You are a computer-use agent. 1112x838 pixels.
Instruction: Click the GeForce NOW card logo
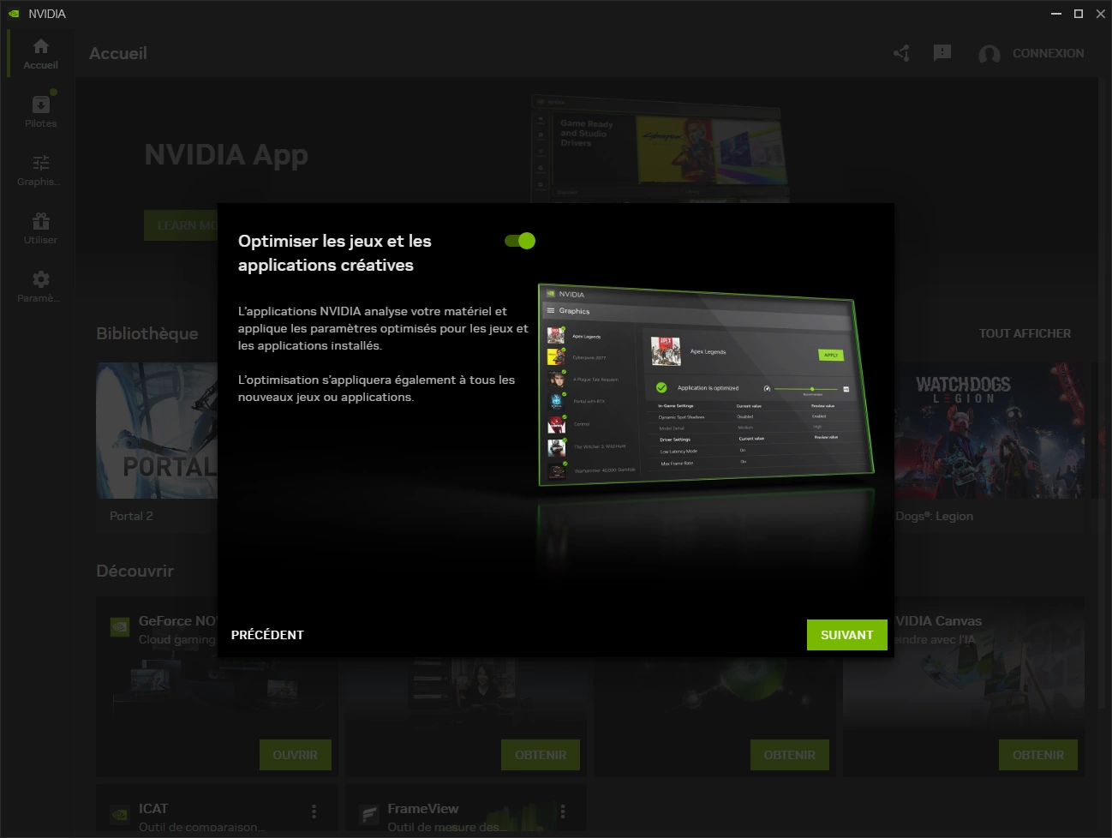pos(120,627)
